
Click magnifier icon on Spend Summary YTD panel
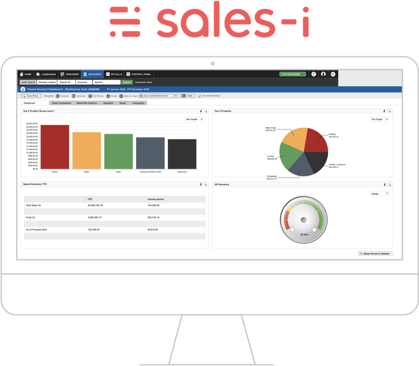pos(205,184)
